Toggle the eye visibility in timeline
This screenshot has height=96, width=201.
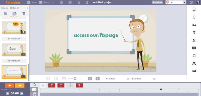tap(43, 85)
